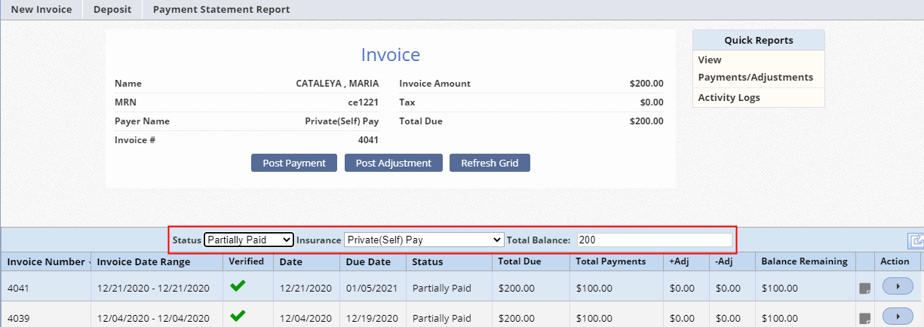
Task: Open the New Invoice menu item
Action: [x=41, y=10]
